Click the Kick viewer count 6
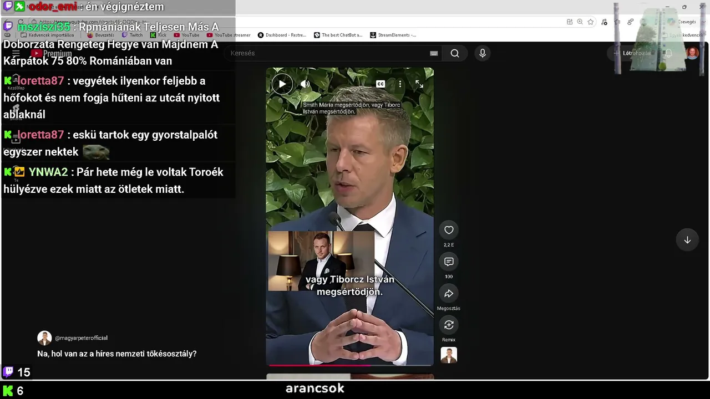 (20, 391)
